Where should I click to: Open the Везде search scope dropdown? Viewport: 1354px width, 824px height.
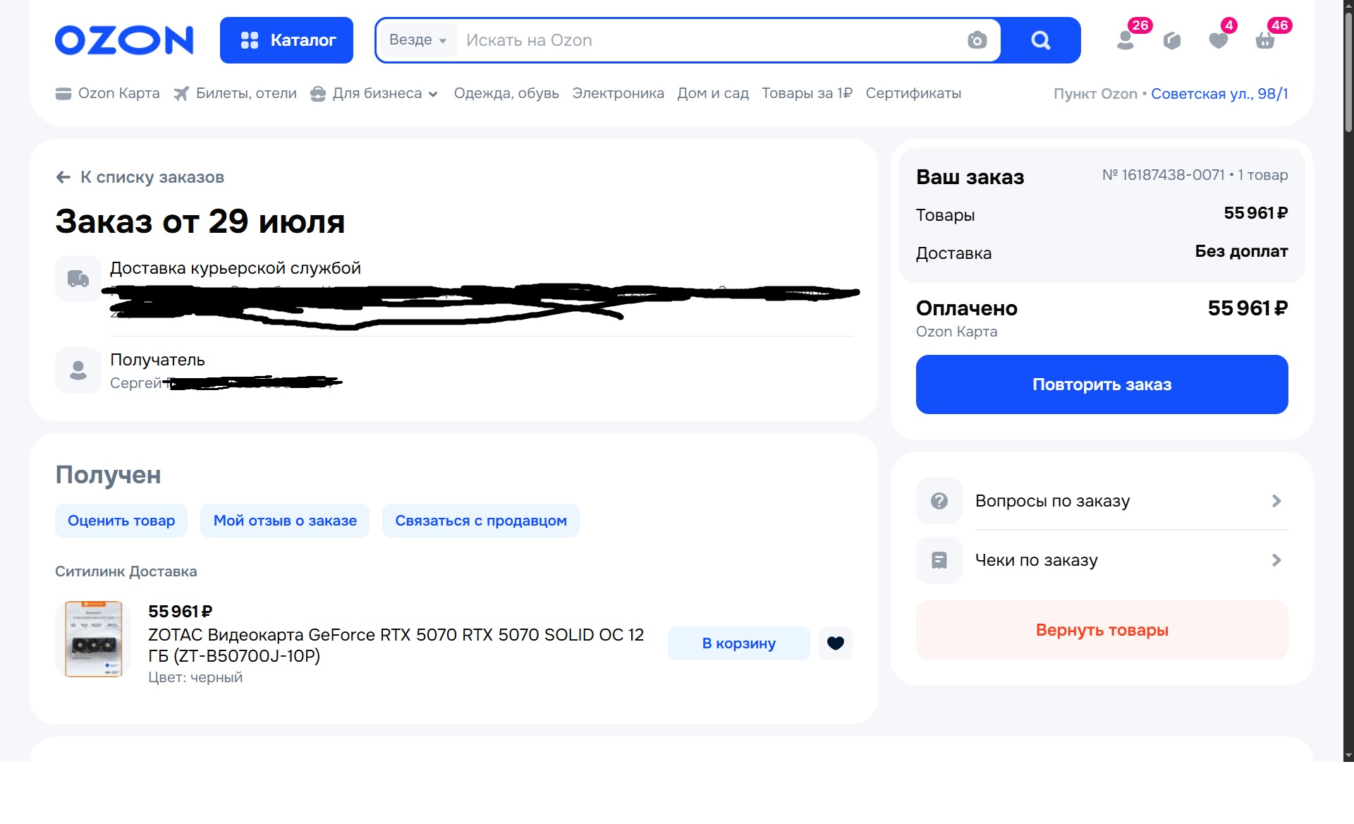coord(417,40)
